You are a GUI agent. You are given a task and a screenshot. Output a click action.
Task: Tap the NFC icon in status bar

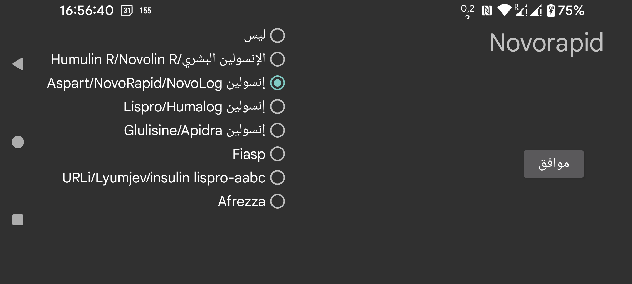(x=487, y=11)
